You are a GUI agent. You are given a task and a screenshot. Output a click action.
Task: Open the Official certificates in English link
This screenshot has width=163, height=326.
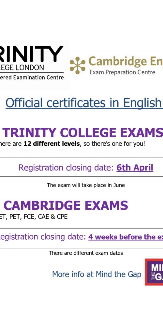84,102
